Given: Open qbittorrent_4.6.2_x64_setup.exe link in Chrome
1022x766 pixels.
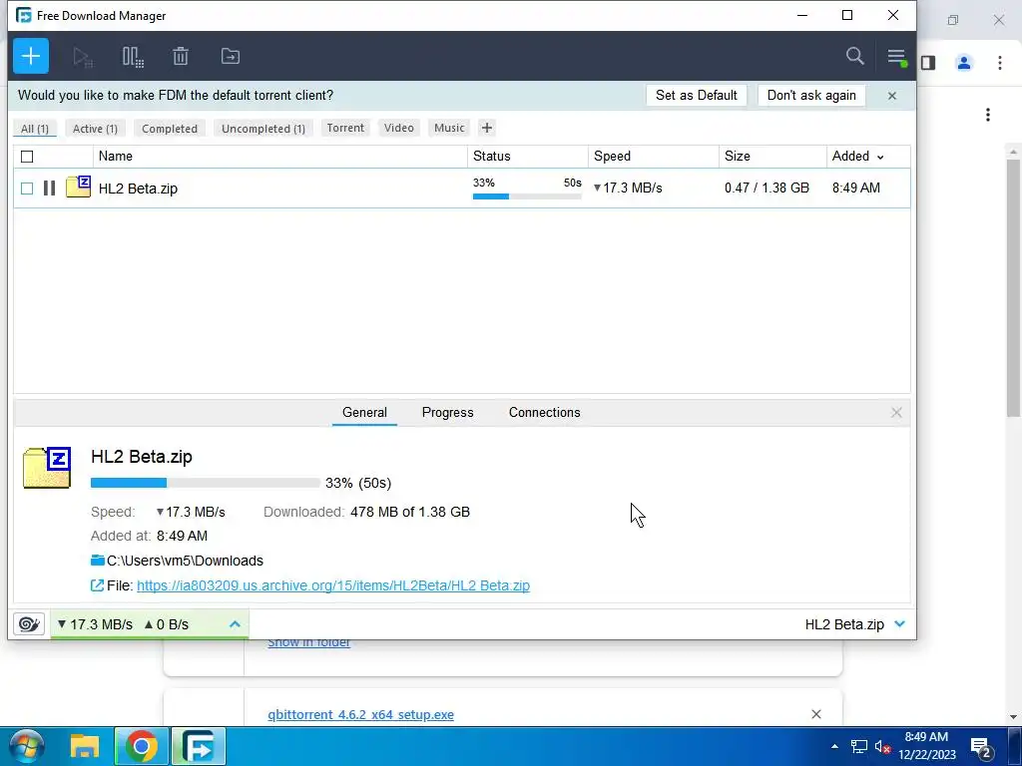Looking at the screenshot, I should tap(360, 714).
